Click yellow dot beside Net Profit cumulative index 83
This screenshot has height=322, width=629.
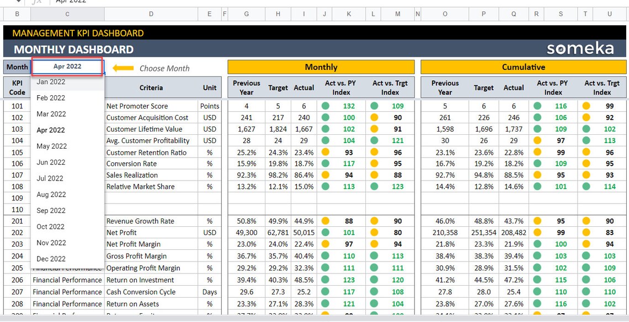(586, 232)
